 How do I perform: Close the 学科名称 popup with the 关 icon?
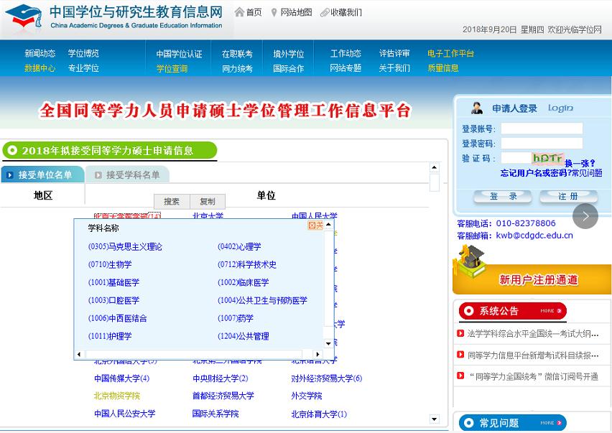[315, 225]
